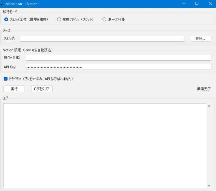The height and width of the screenshot is (191, 216).
Task: Click the API Key password field
Action: pos(118,67)
